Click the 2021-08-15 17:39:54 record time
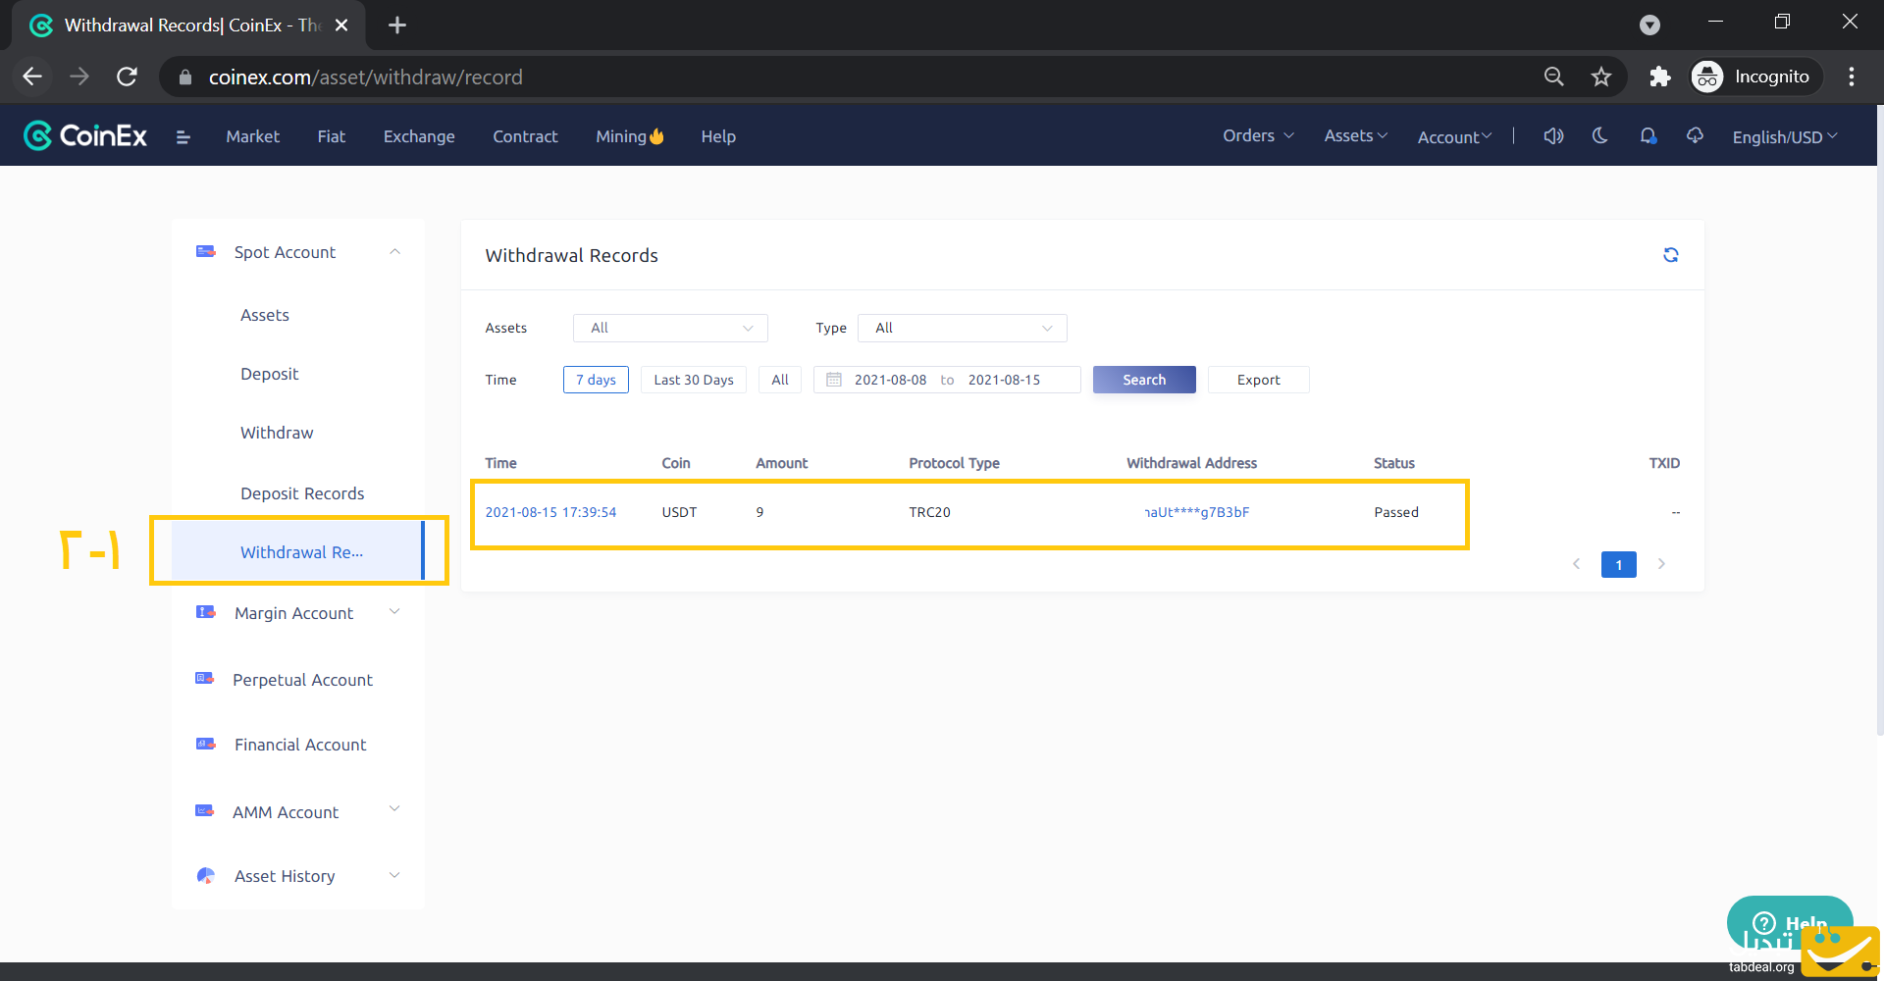Screen dimensions: 1884x981 (x=550, y=512)
